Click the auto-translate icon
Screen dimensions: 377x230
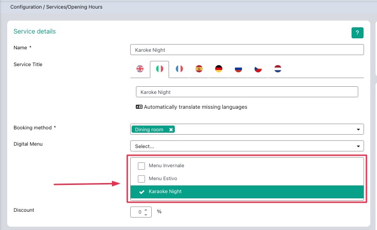pyautogui.click(x=139, y=107)
